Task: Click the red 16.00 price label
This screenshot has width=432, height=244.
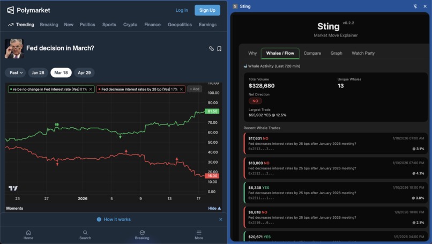Action: (x=212, y=175)
